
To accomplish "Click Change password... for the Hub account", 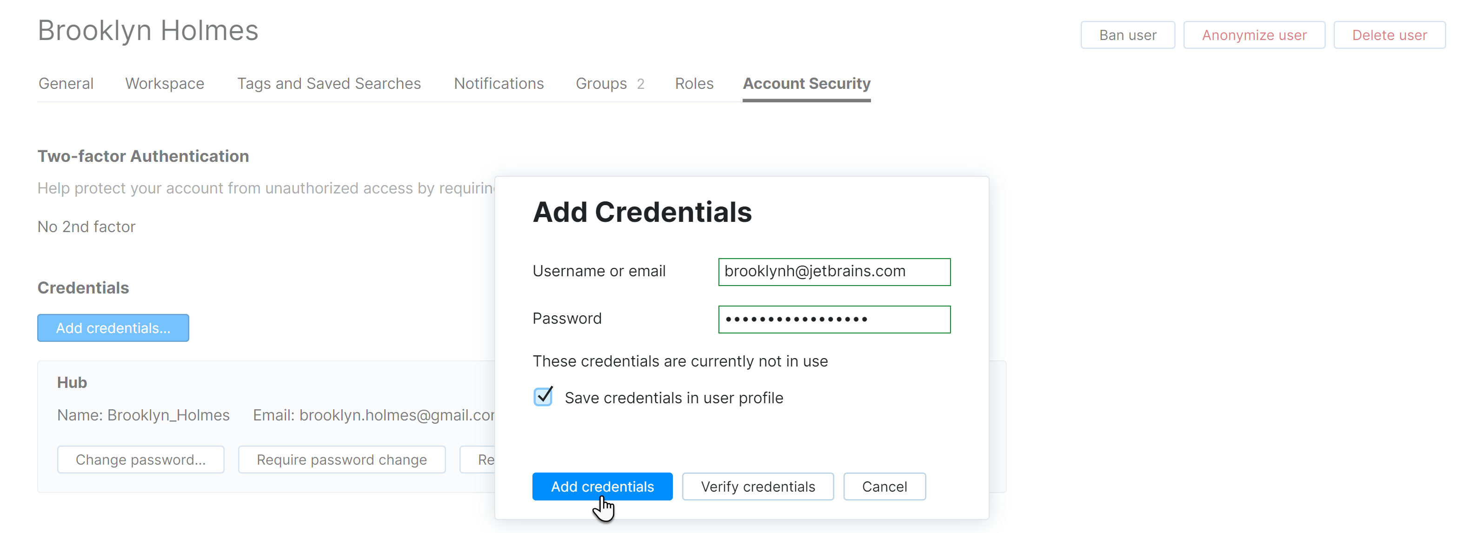I will click(140, 460).
